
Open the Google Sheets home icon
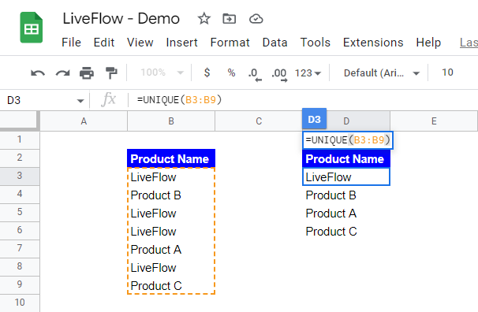(32, 28)
